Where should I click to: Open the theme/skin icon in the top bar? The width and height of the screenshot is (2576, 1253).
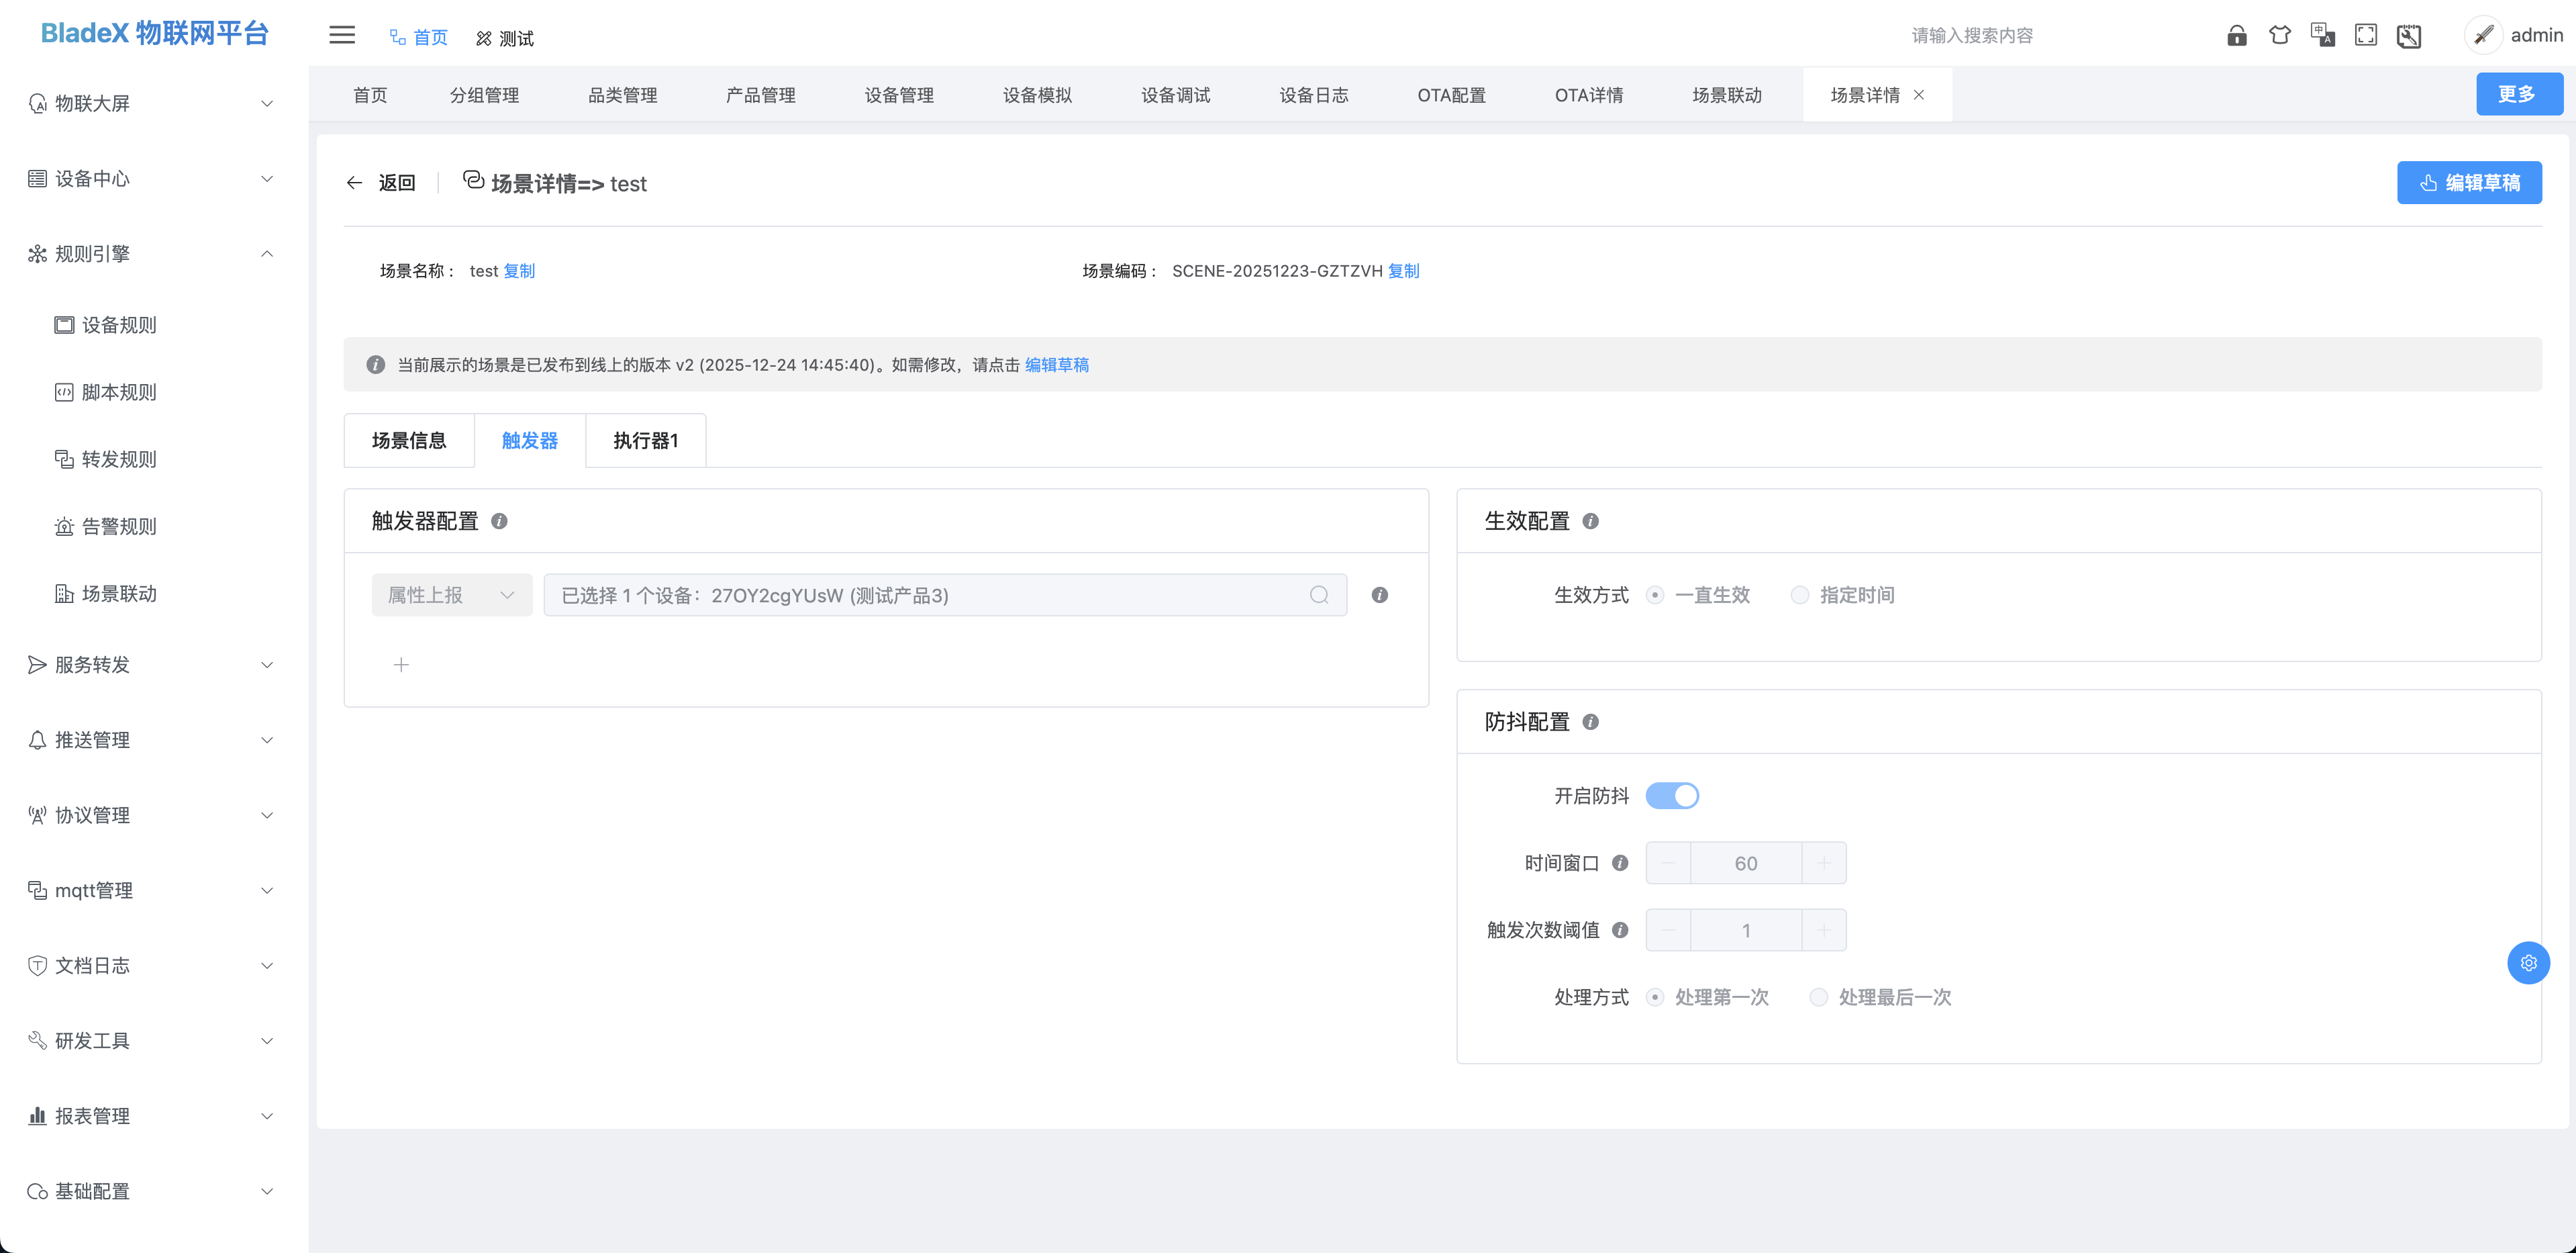[x=2281, y=35]
